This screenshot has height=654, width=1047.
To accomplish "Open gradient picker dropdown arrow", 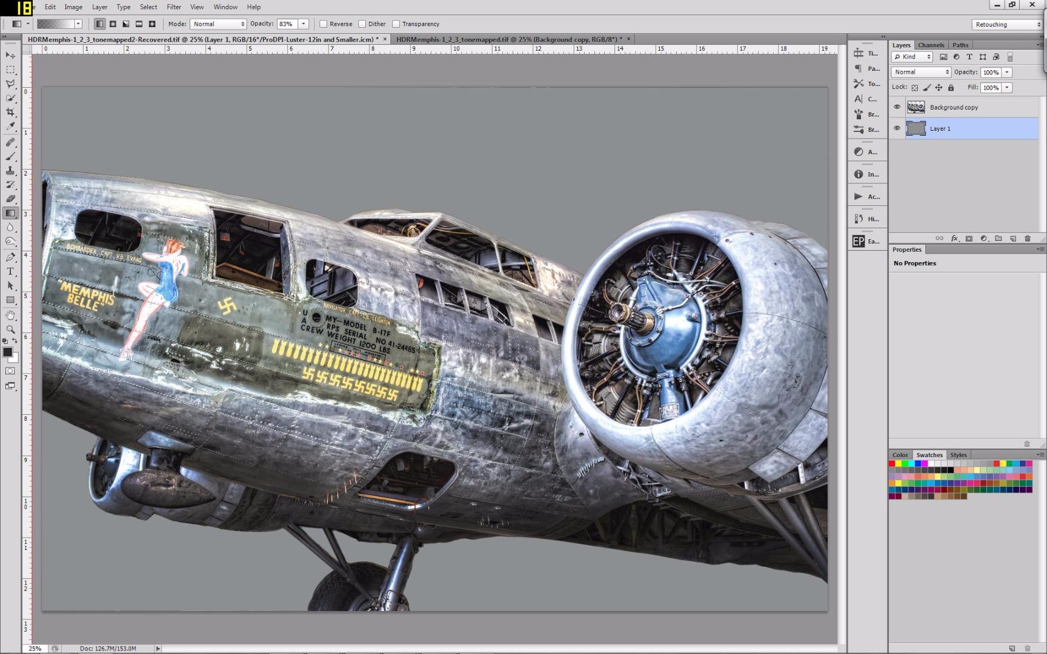I will [78, 24].
